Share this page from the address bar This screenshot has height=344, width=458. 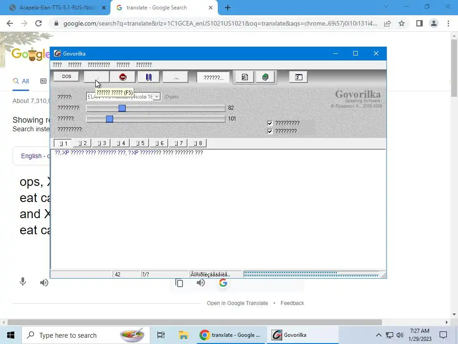(x=387, y=23)
